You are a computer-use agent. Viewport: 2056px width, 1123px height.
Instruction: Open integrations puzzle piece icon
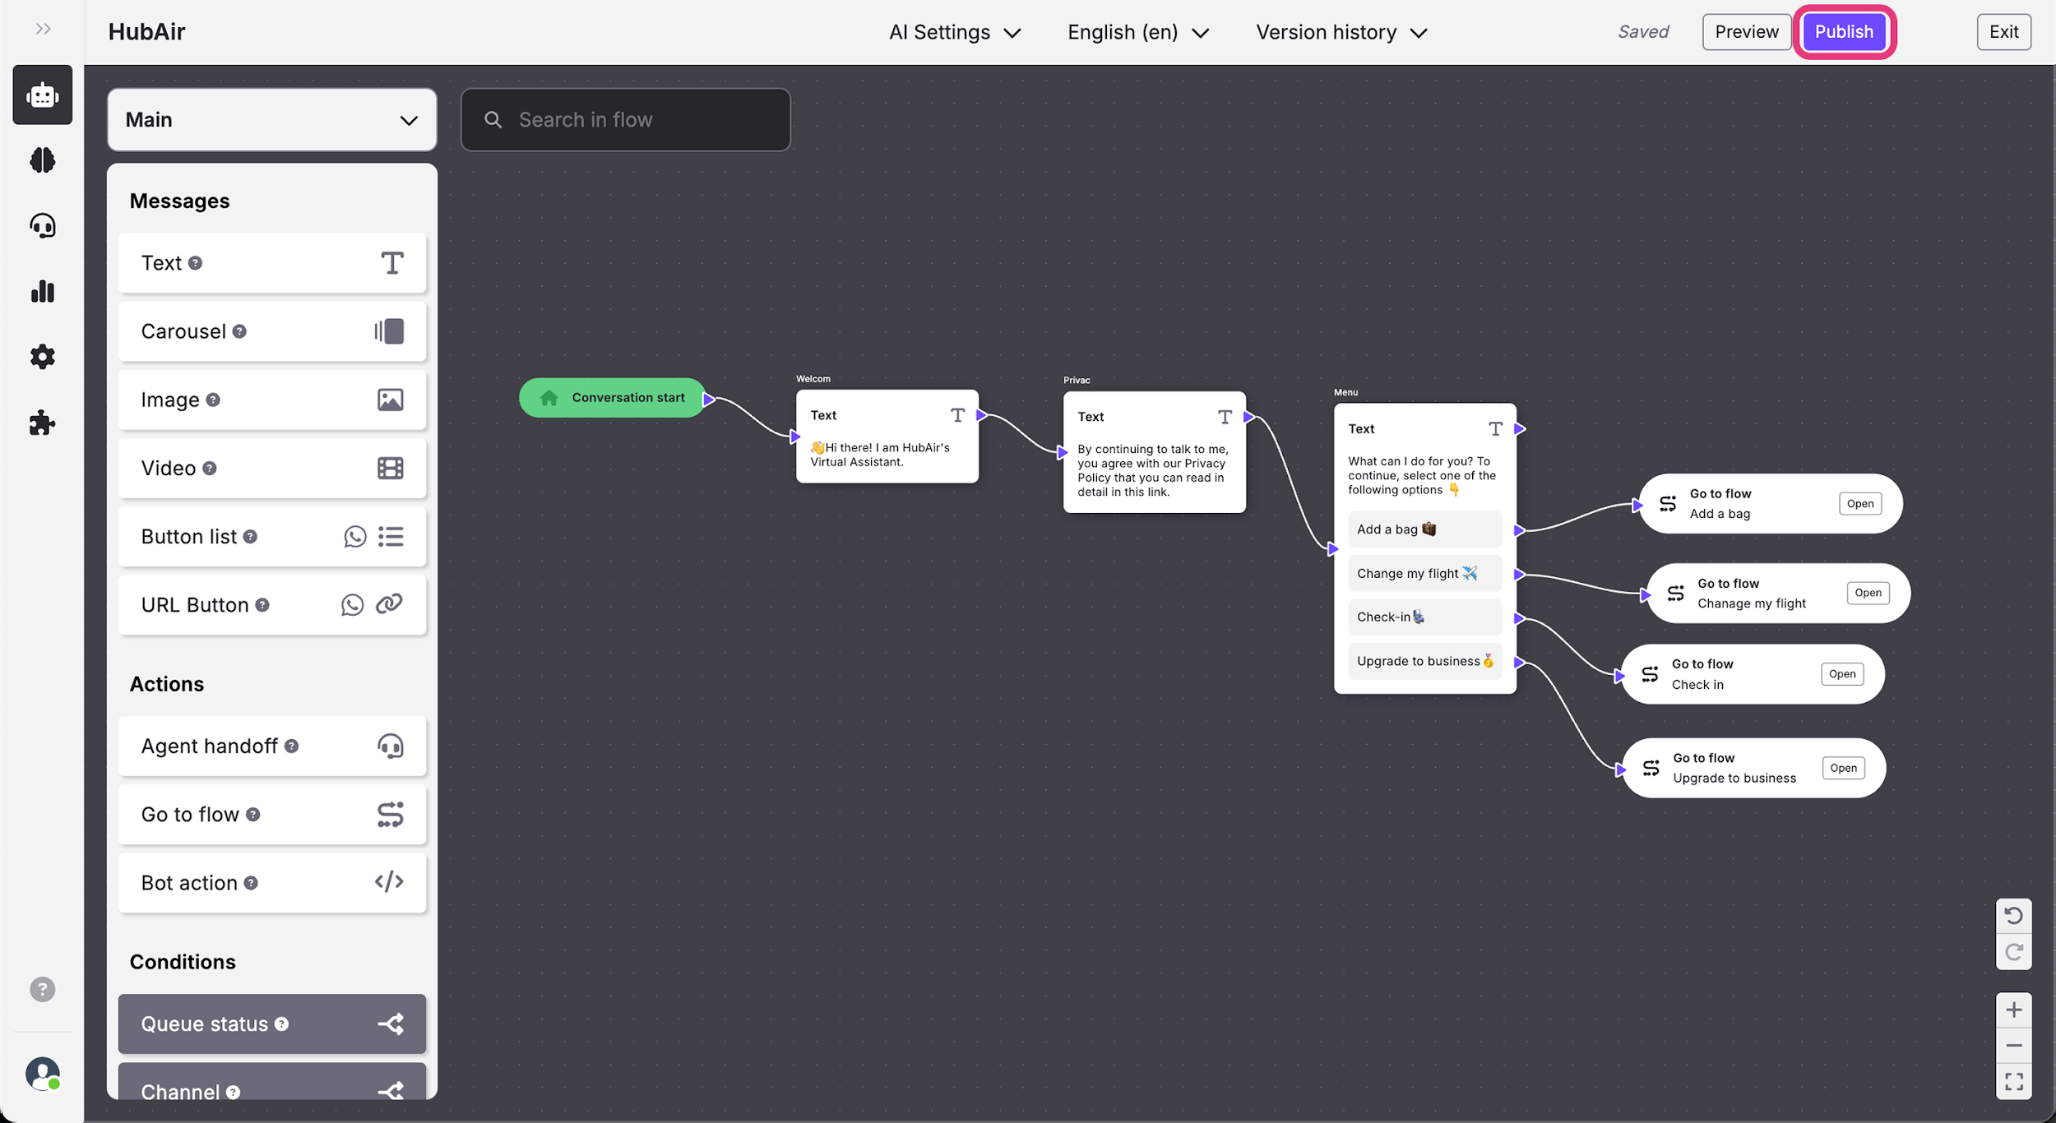tap(43, 423)
